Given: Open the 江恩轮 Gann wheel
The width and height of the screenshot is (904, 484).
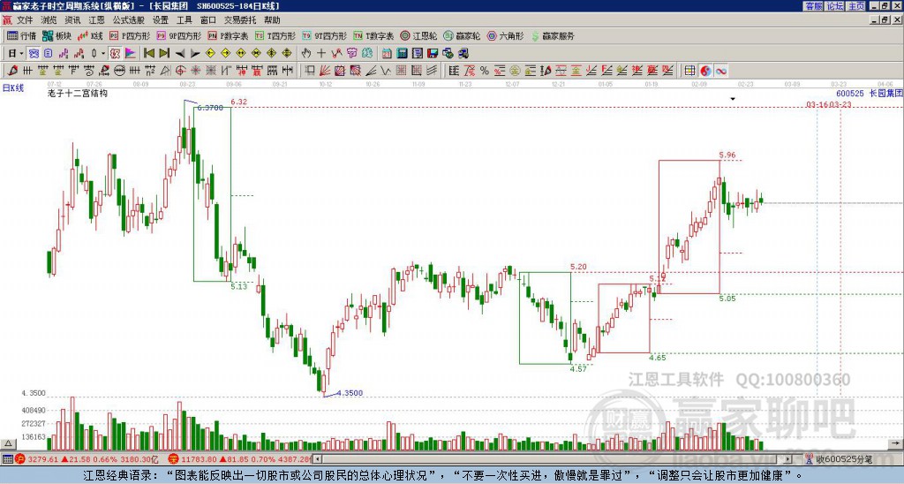Looking at the screenshot, I should pyautogui.click(x=419, y=35).
